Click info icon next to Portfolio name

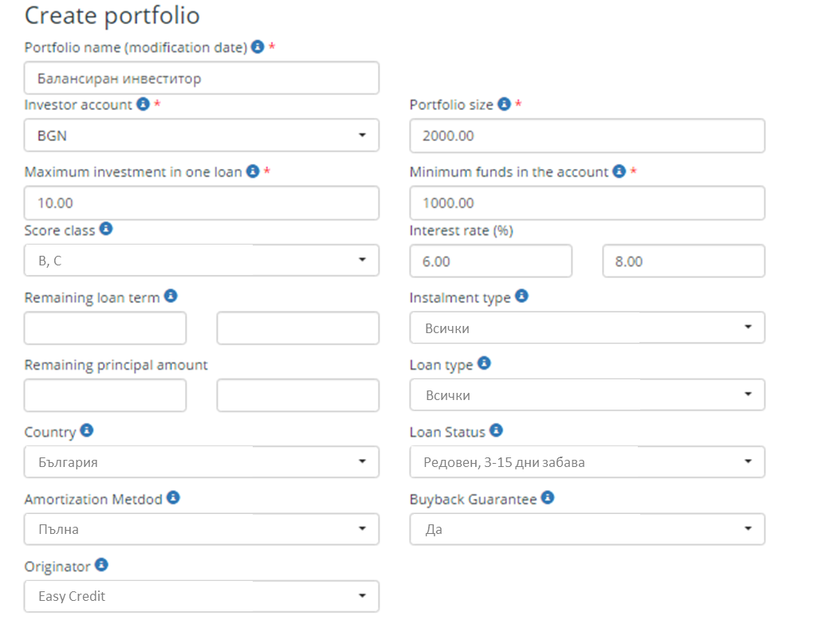258,47
